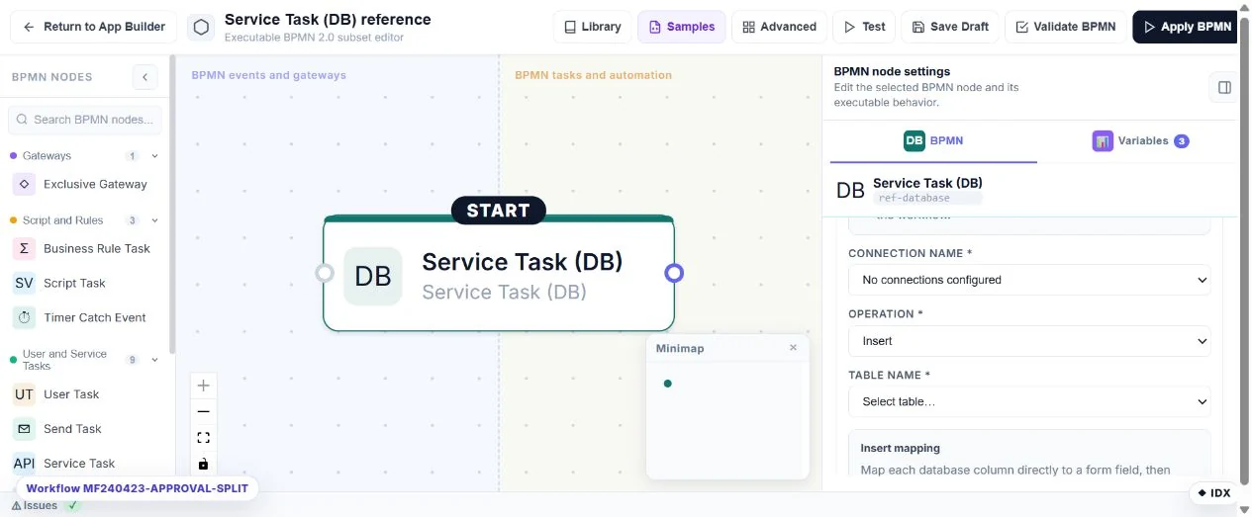Image resolution: width=1252 pixels, height=517 pixels.
Task: Click the Insert mapping heading
Action: 900,449
